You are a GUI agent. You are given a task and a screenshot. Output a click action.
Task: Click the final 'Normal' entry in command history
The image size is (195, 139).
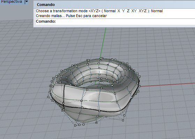click(x=157, y=11)
